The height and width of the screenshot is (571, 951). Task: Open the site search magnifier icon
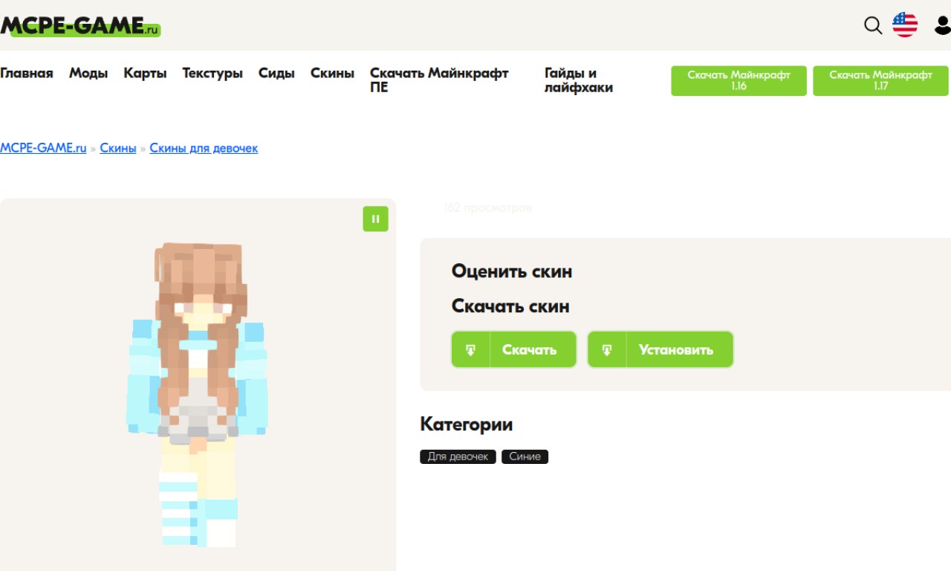(873, 25)
